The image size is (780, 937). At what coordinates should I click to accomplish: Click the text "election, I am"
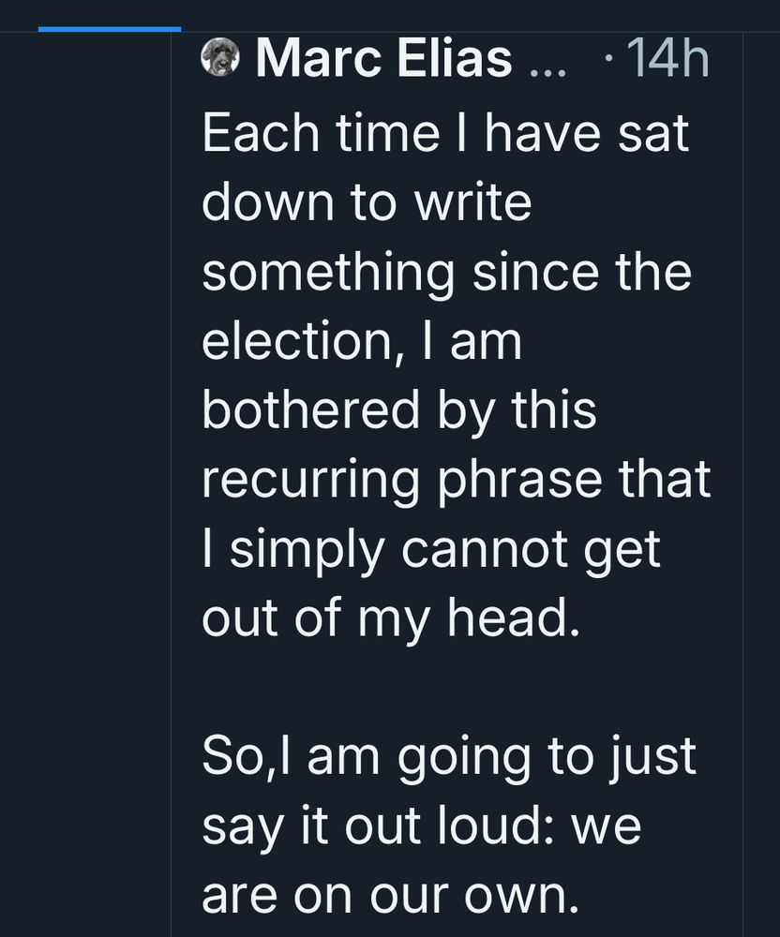pyautogui.click(x=362, y=341)
